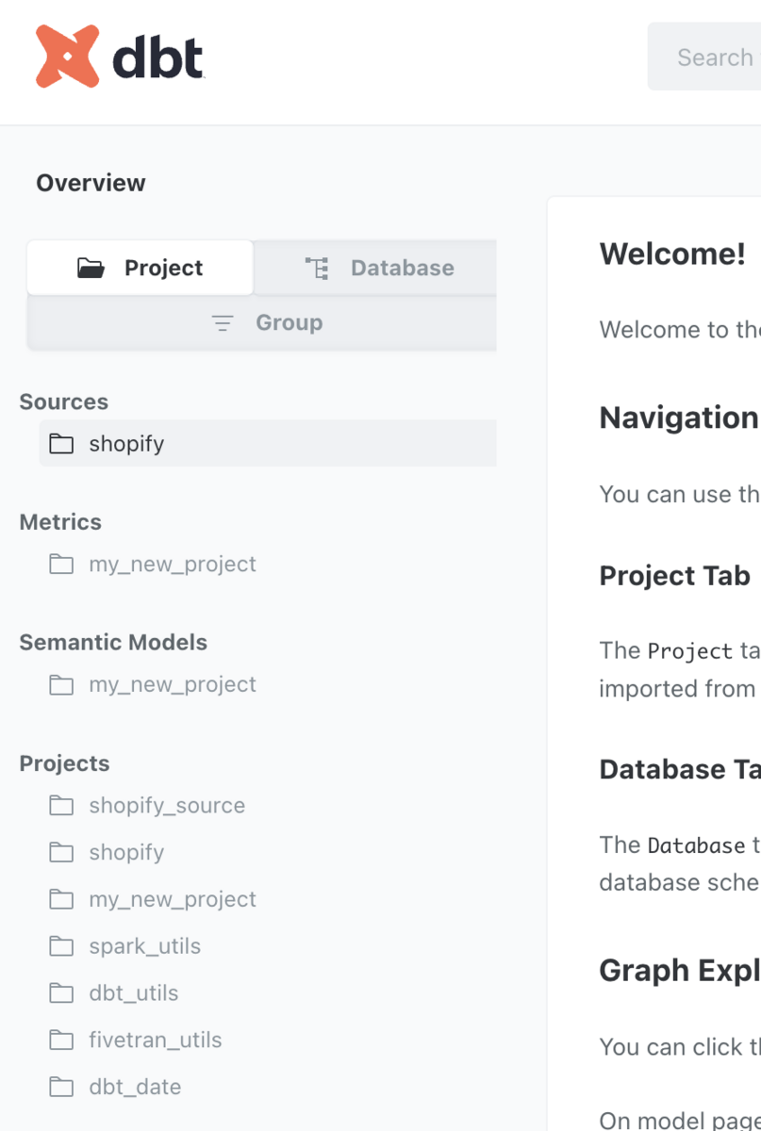This screenshot has width=761, height=1131.
Task: Click into the Search field
Action: [714, 57]
